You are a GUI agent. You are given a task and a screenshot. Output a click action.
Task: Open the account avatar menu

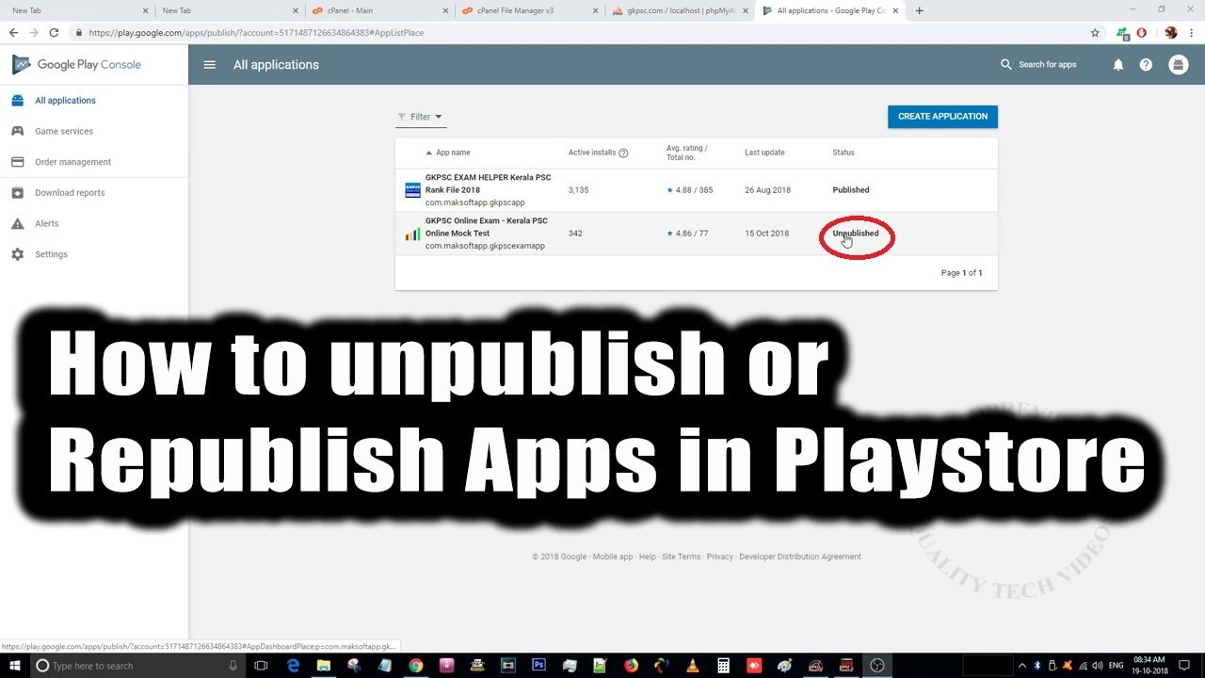coord(1178,65)
